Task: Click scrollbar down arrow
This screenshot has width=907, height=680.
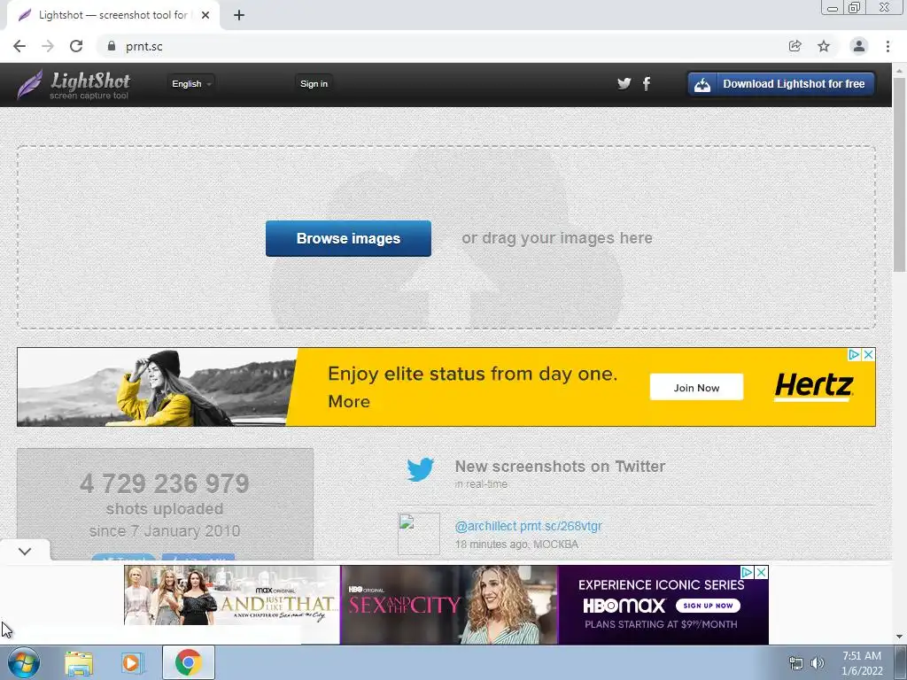Action: coord(900,637)
